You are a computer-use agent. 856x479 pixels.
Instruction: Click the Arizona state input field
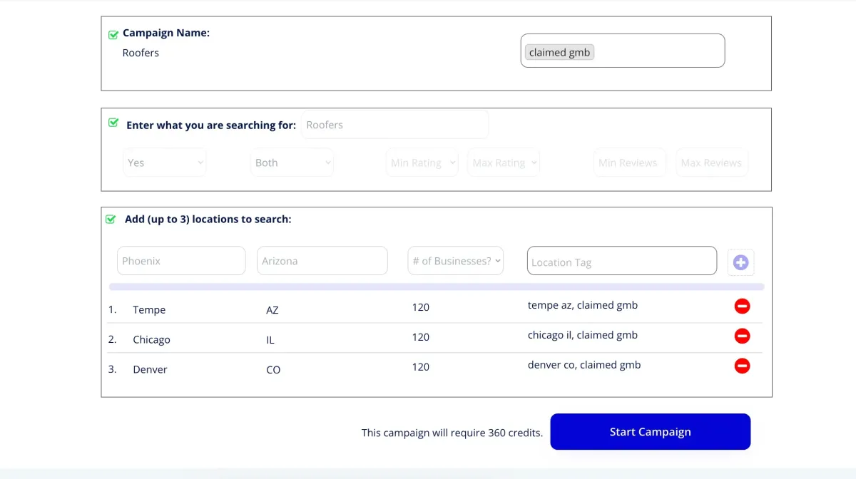322,261
